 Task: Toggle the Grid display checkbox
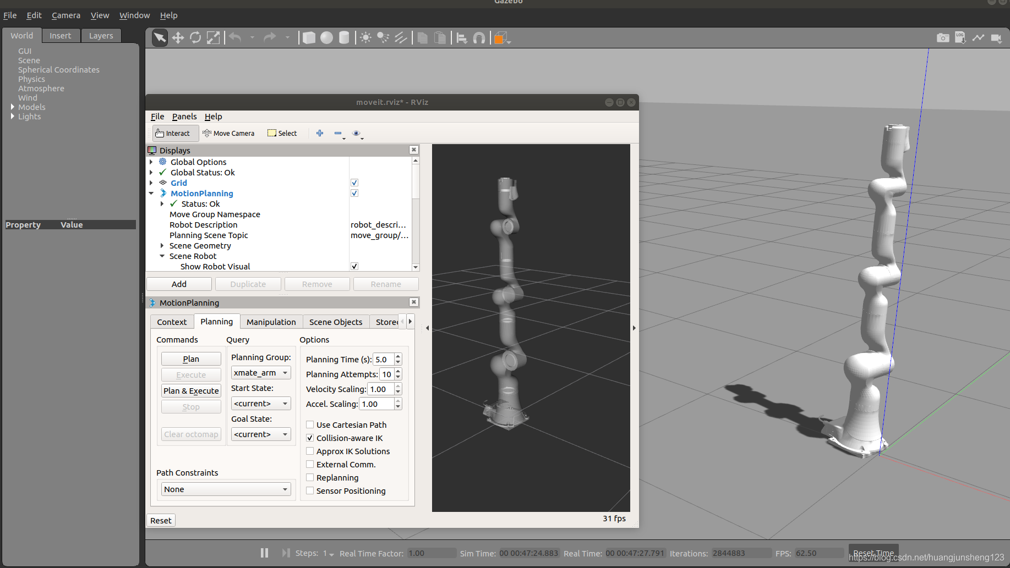pos(354,183)
